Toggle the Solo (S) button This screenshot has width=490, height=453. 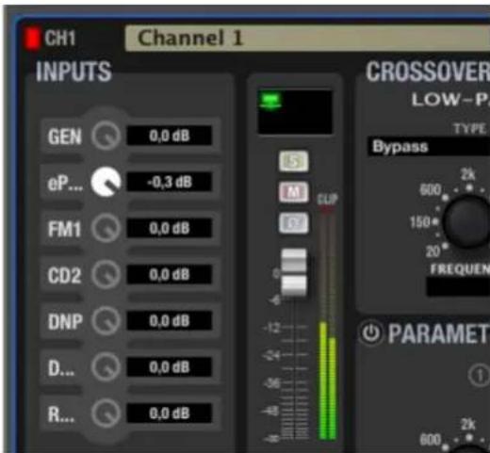click(x=294, y=161)
